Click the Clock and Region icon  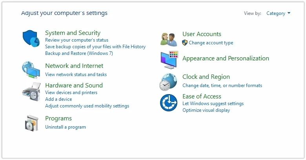pos(169,82)
